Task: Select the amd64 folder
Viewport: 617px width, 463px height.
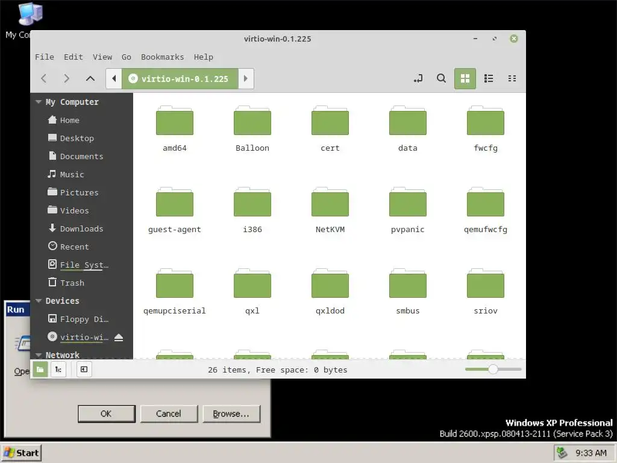Action: 175,129
